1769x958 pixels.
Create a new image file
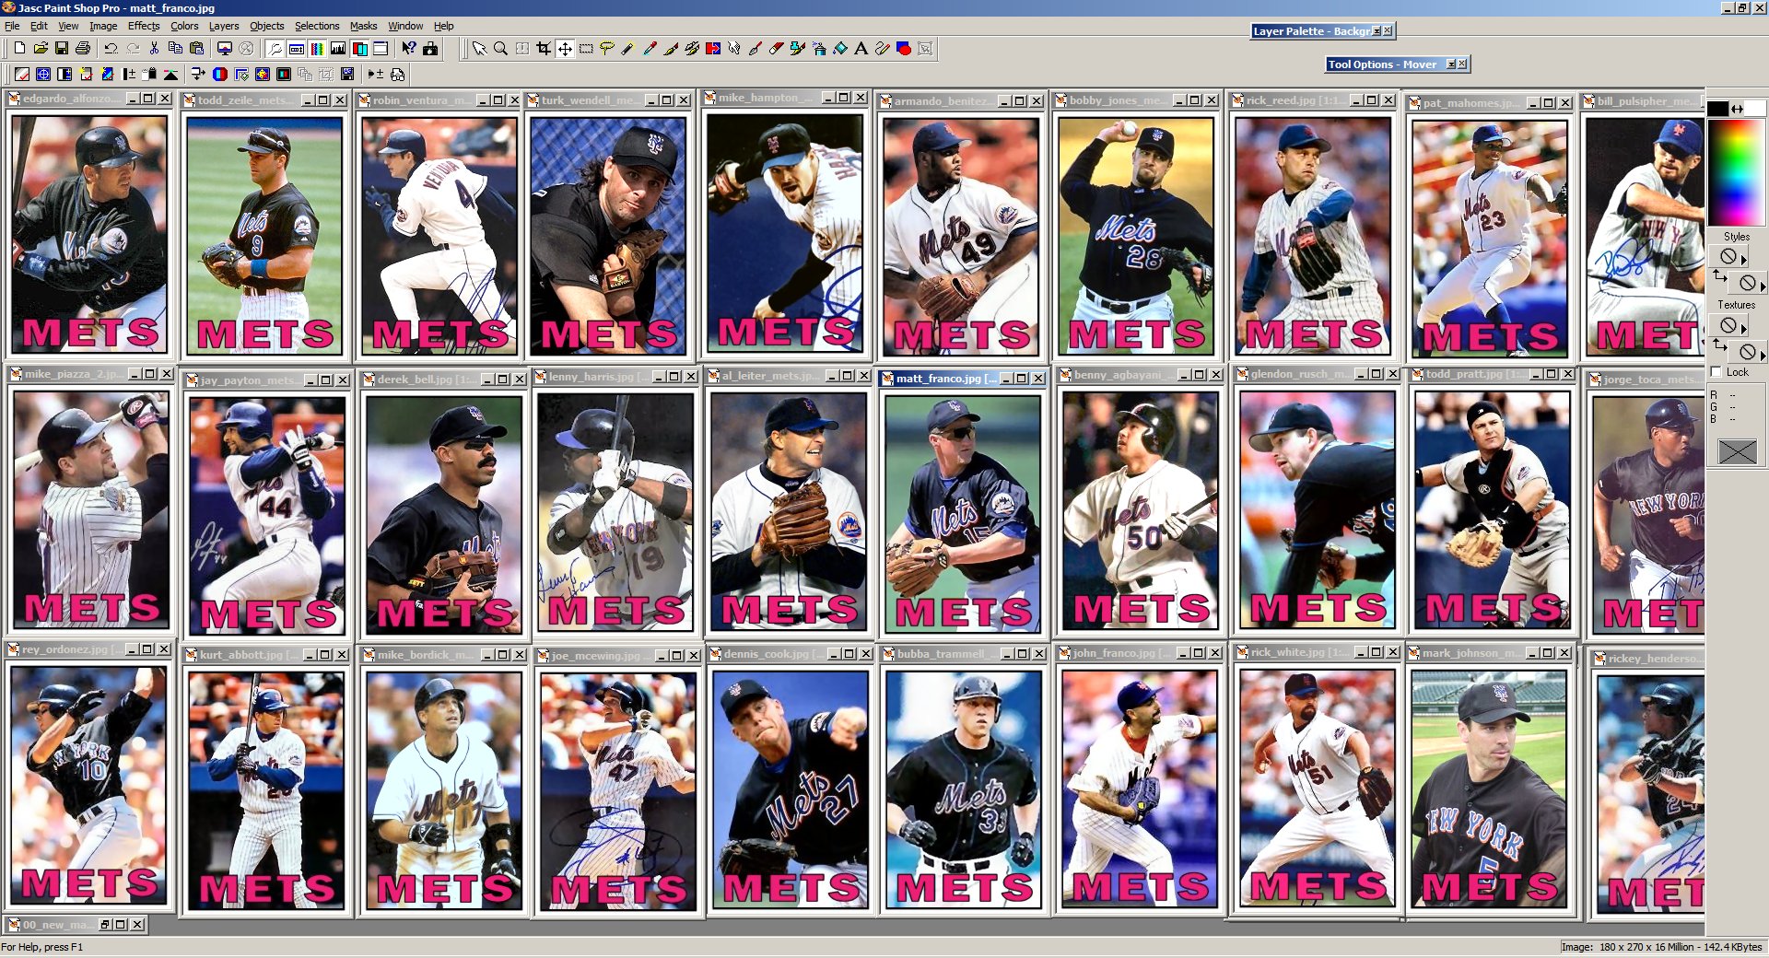[19, 48]
